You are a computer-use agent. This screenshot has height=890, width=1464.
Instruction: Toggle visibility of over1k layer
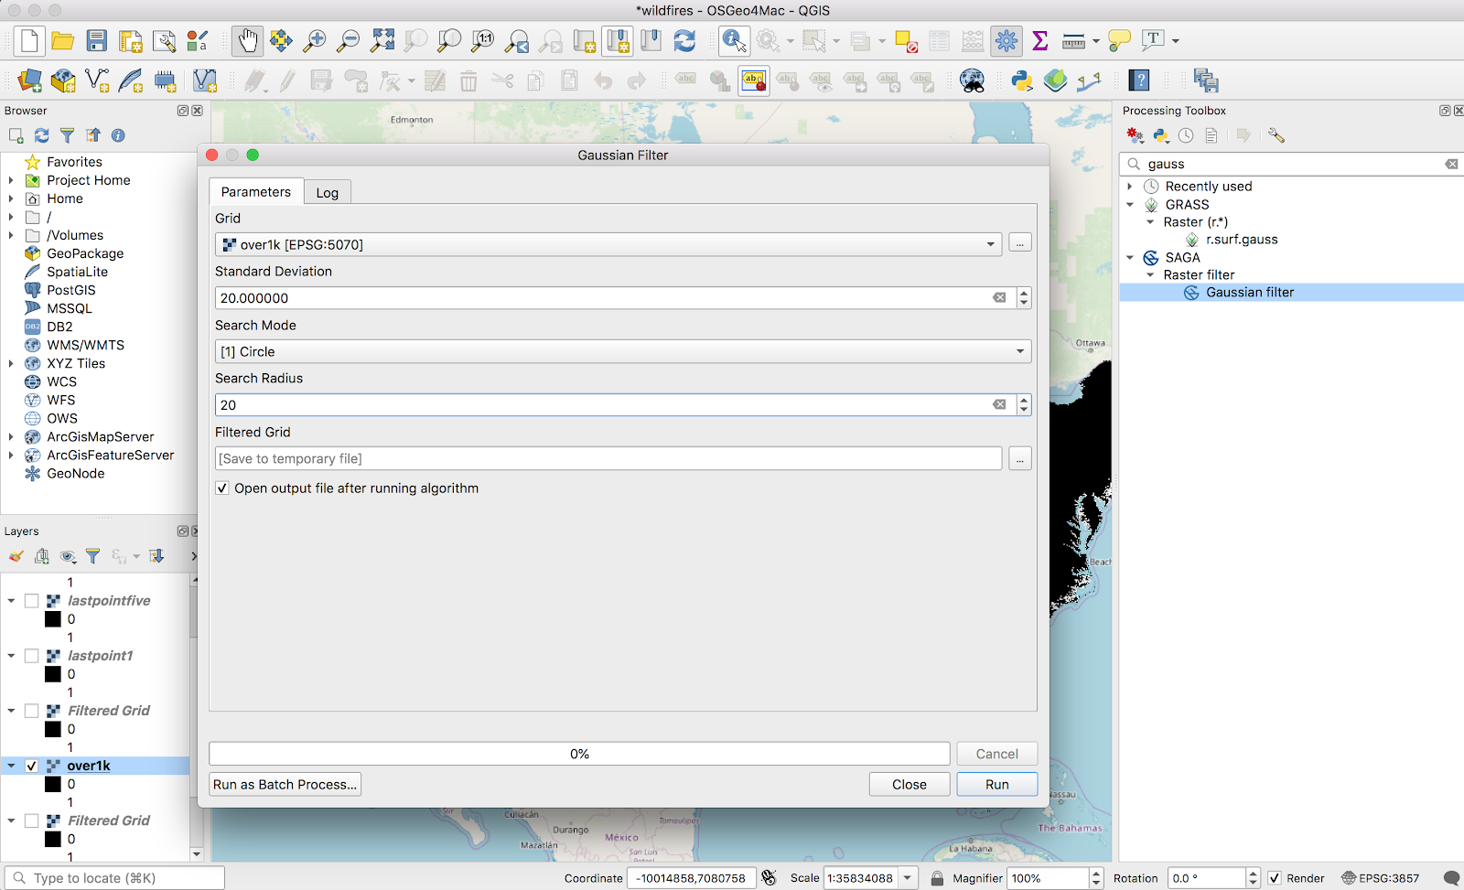(32, 766)
